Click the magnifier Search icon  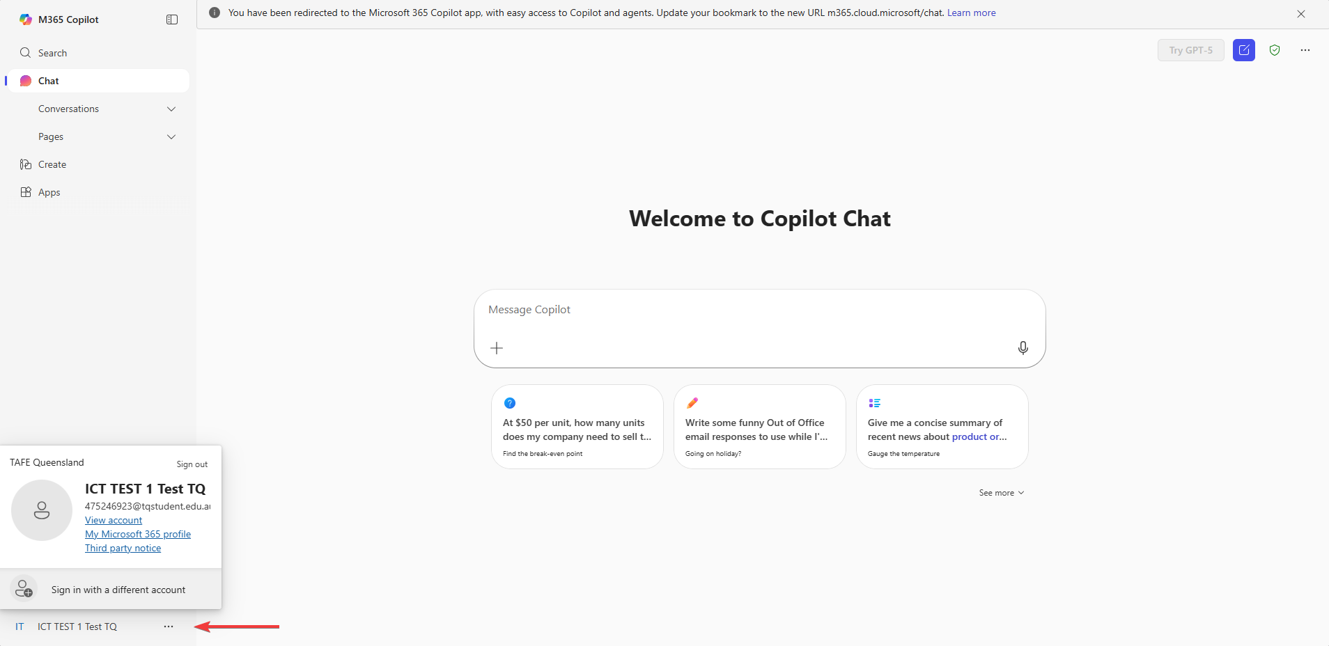pyautogui.click(x=26, y=53)
